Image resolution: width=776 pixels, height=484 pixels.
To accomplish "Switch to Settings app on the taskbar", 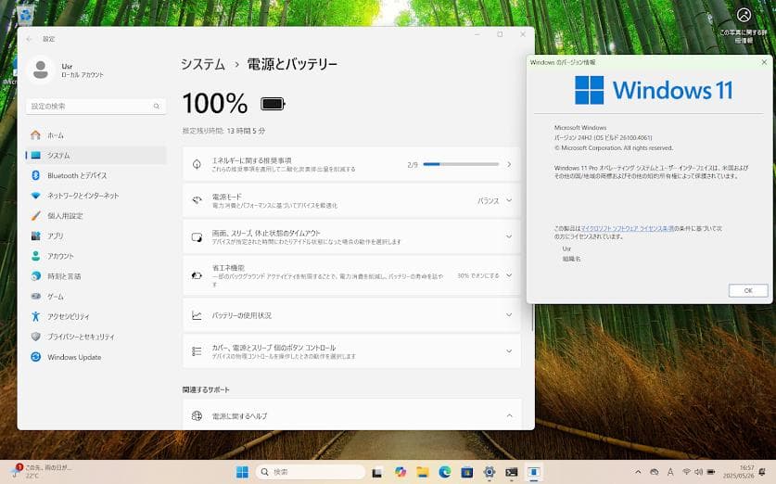I will tap(490, 472).
